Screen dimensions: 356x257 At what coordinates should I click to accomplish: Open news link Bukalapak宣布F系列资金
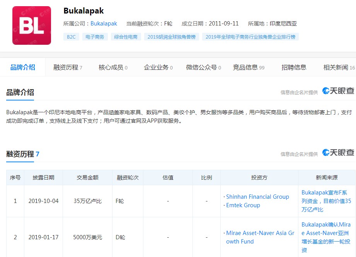click(326, 201)
